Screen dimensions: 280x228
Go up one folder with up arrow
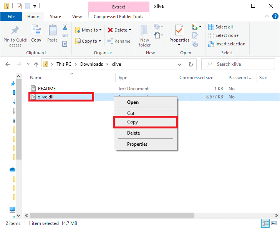click(x=36, y=64)
